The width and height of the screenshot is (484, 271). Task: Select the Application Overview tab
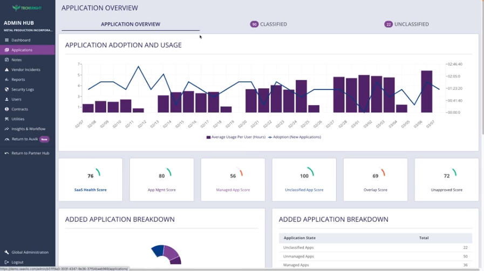coord(131,24)
